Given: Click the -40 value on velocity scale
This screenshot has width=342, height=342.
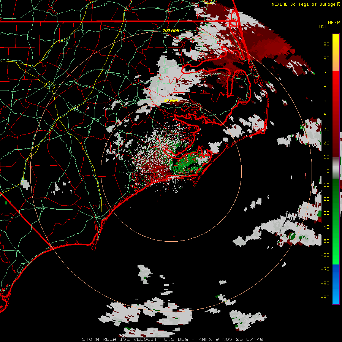Looking at the screenshot, I should tap(325, 227).
